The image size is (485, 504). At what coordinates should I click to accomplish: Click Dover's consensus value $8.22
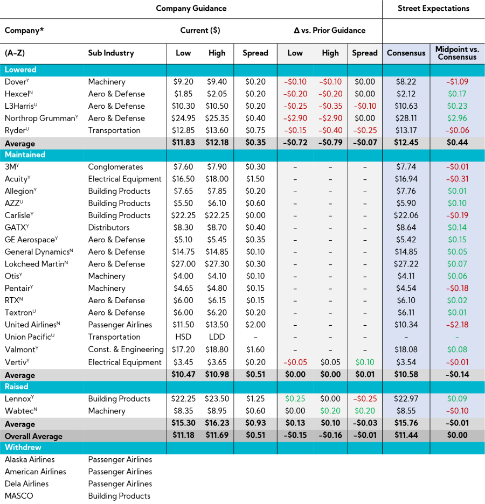(x=406, y=82)
